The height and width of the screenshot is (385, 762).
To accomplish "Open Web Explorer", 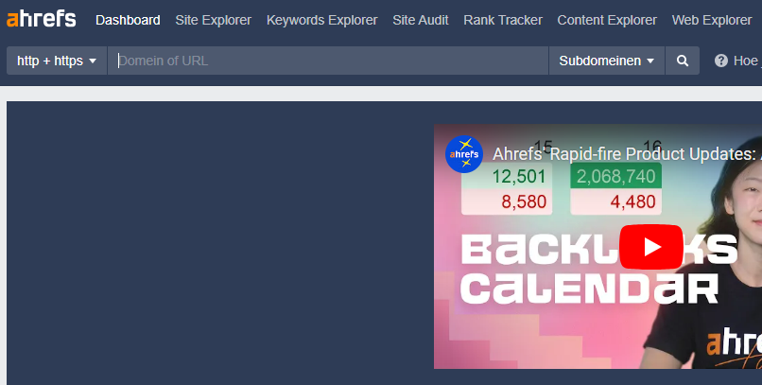I will click(712, 20).
